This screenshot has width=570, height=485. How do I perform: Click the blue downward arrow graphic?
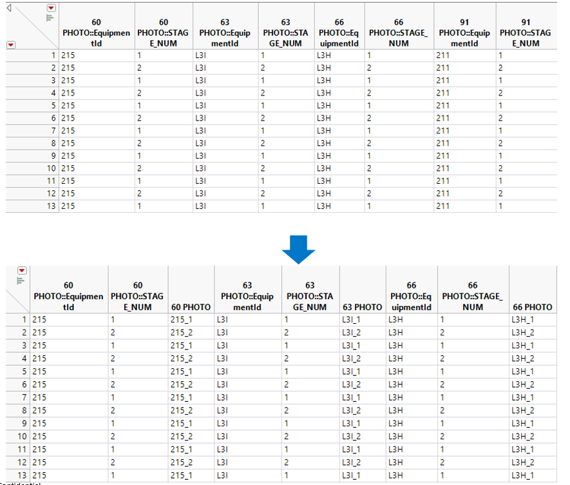298,250
